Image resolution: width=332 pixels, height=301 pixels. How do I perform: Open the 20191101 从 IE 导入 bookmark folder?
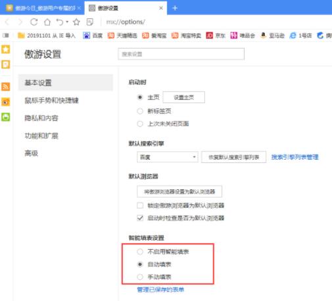tap(47, 35)
